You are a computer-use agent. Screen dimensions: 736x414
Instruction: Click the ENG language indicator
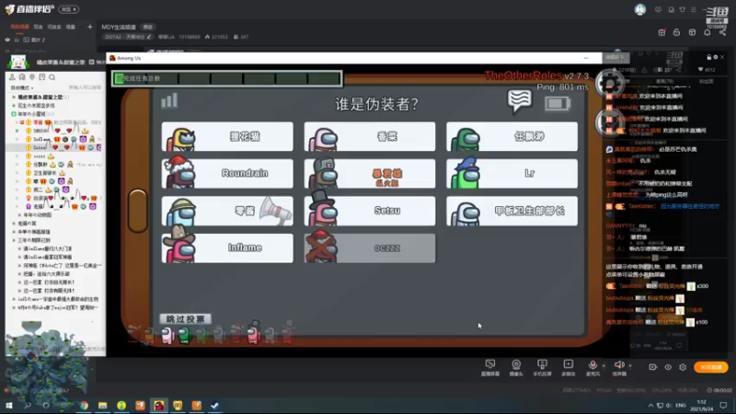coord(681,405)
